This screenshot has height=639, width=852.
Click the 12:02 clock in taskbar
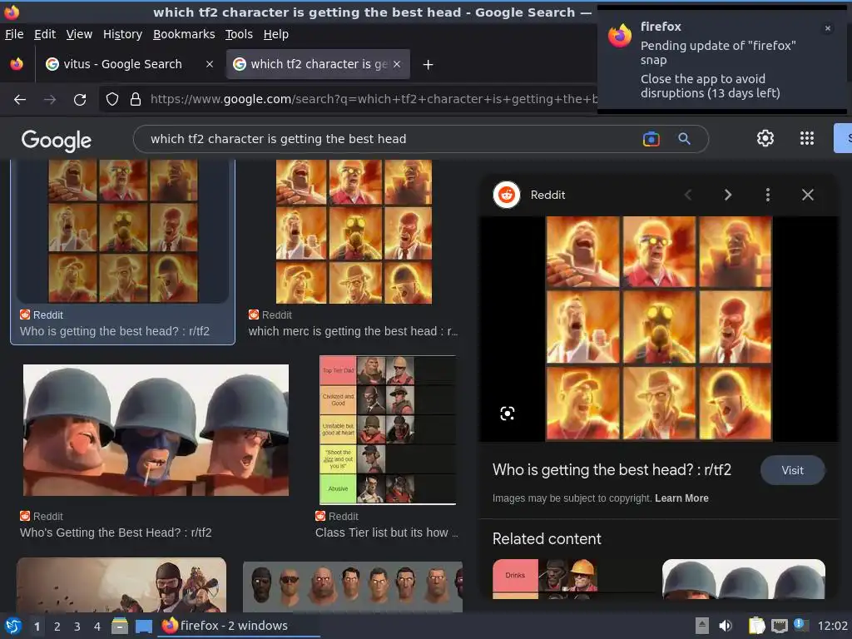pos(832,626)
